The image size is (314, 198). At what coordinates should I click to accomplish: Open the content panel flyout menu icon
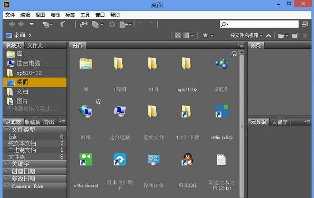click(240, 45)
